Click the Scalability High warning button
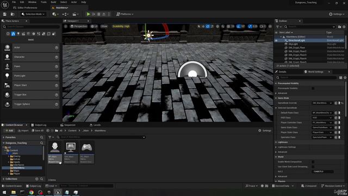Screen dimensions: 348x196 click(x=121, y=26)
